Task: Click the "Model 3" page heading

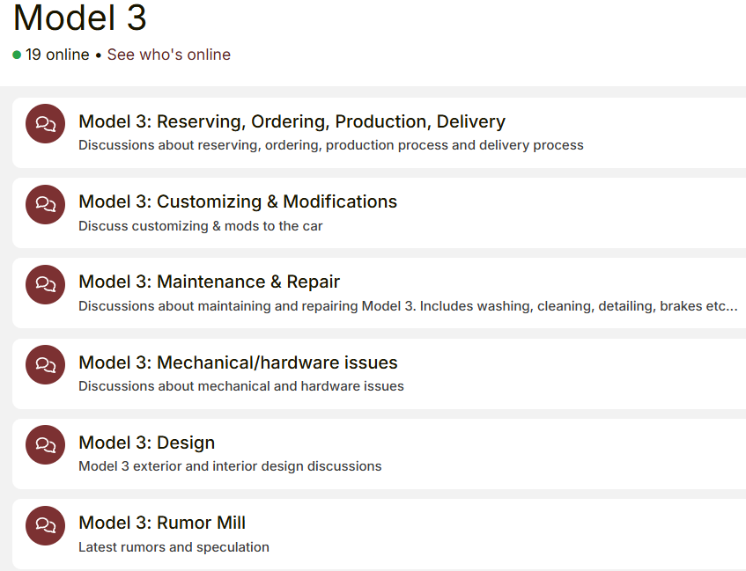Action: (x=80, y=18)
